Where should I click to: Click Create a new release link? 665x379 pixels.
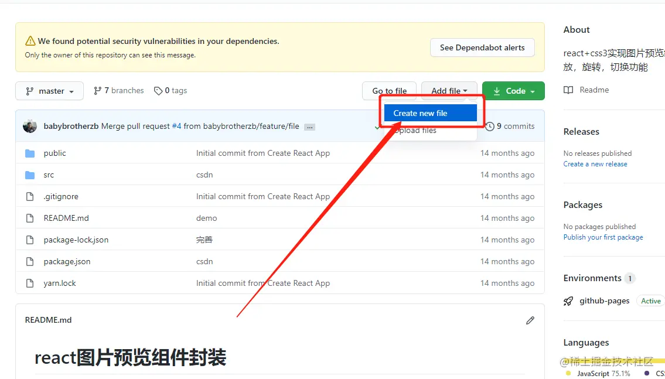[595, 164]
